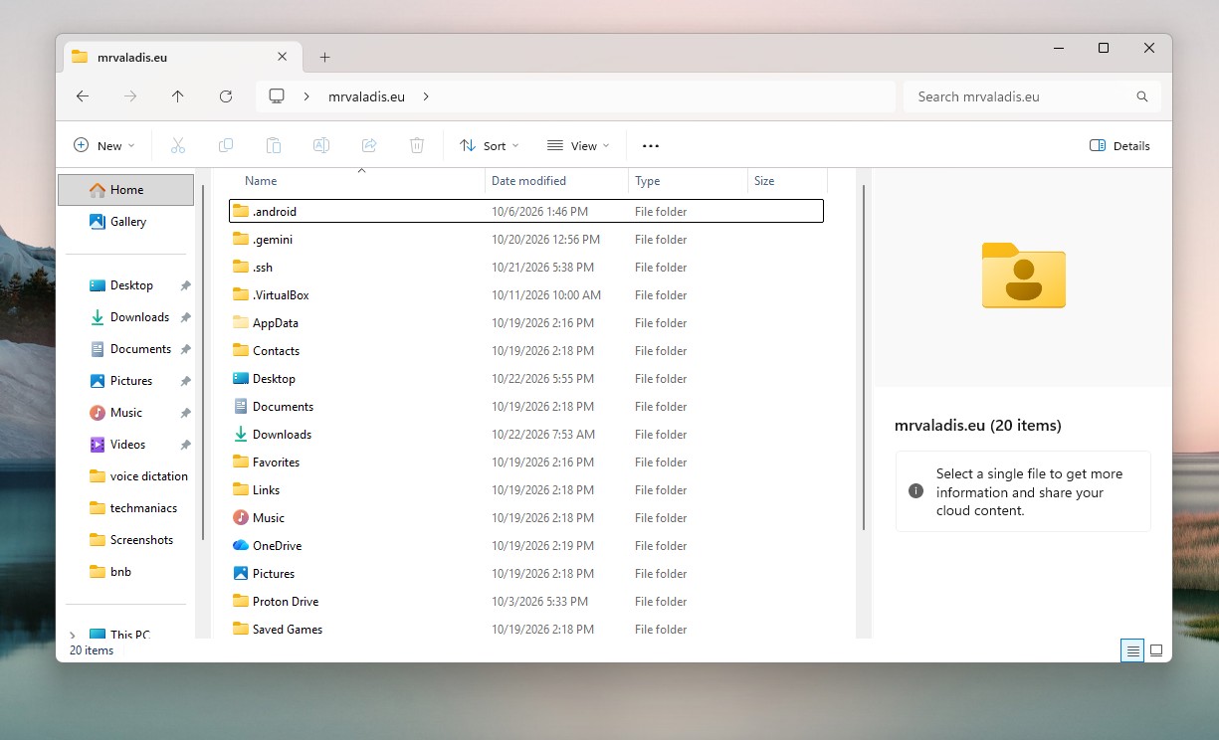Click the Share icon in toolbar

coord(369,145)
